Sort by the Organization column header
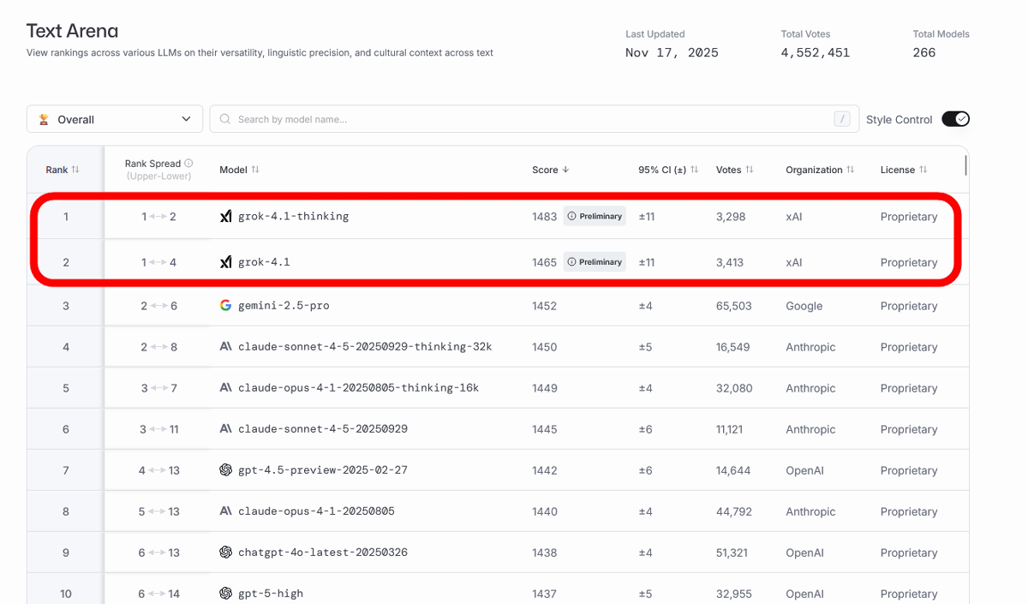 [x=820, y=170]
